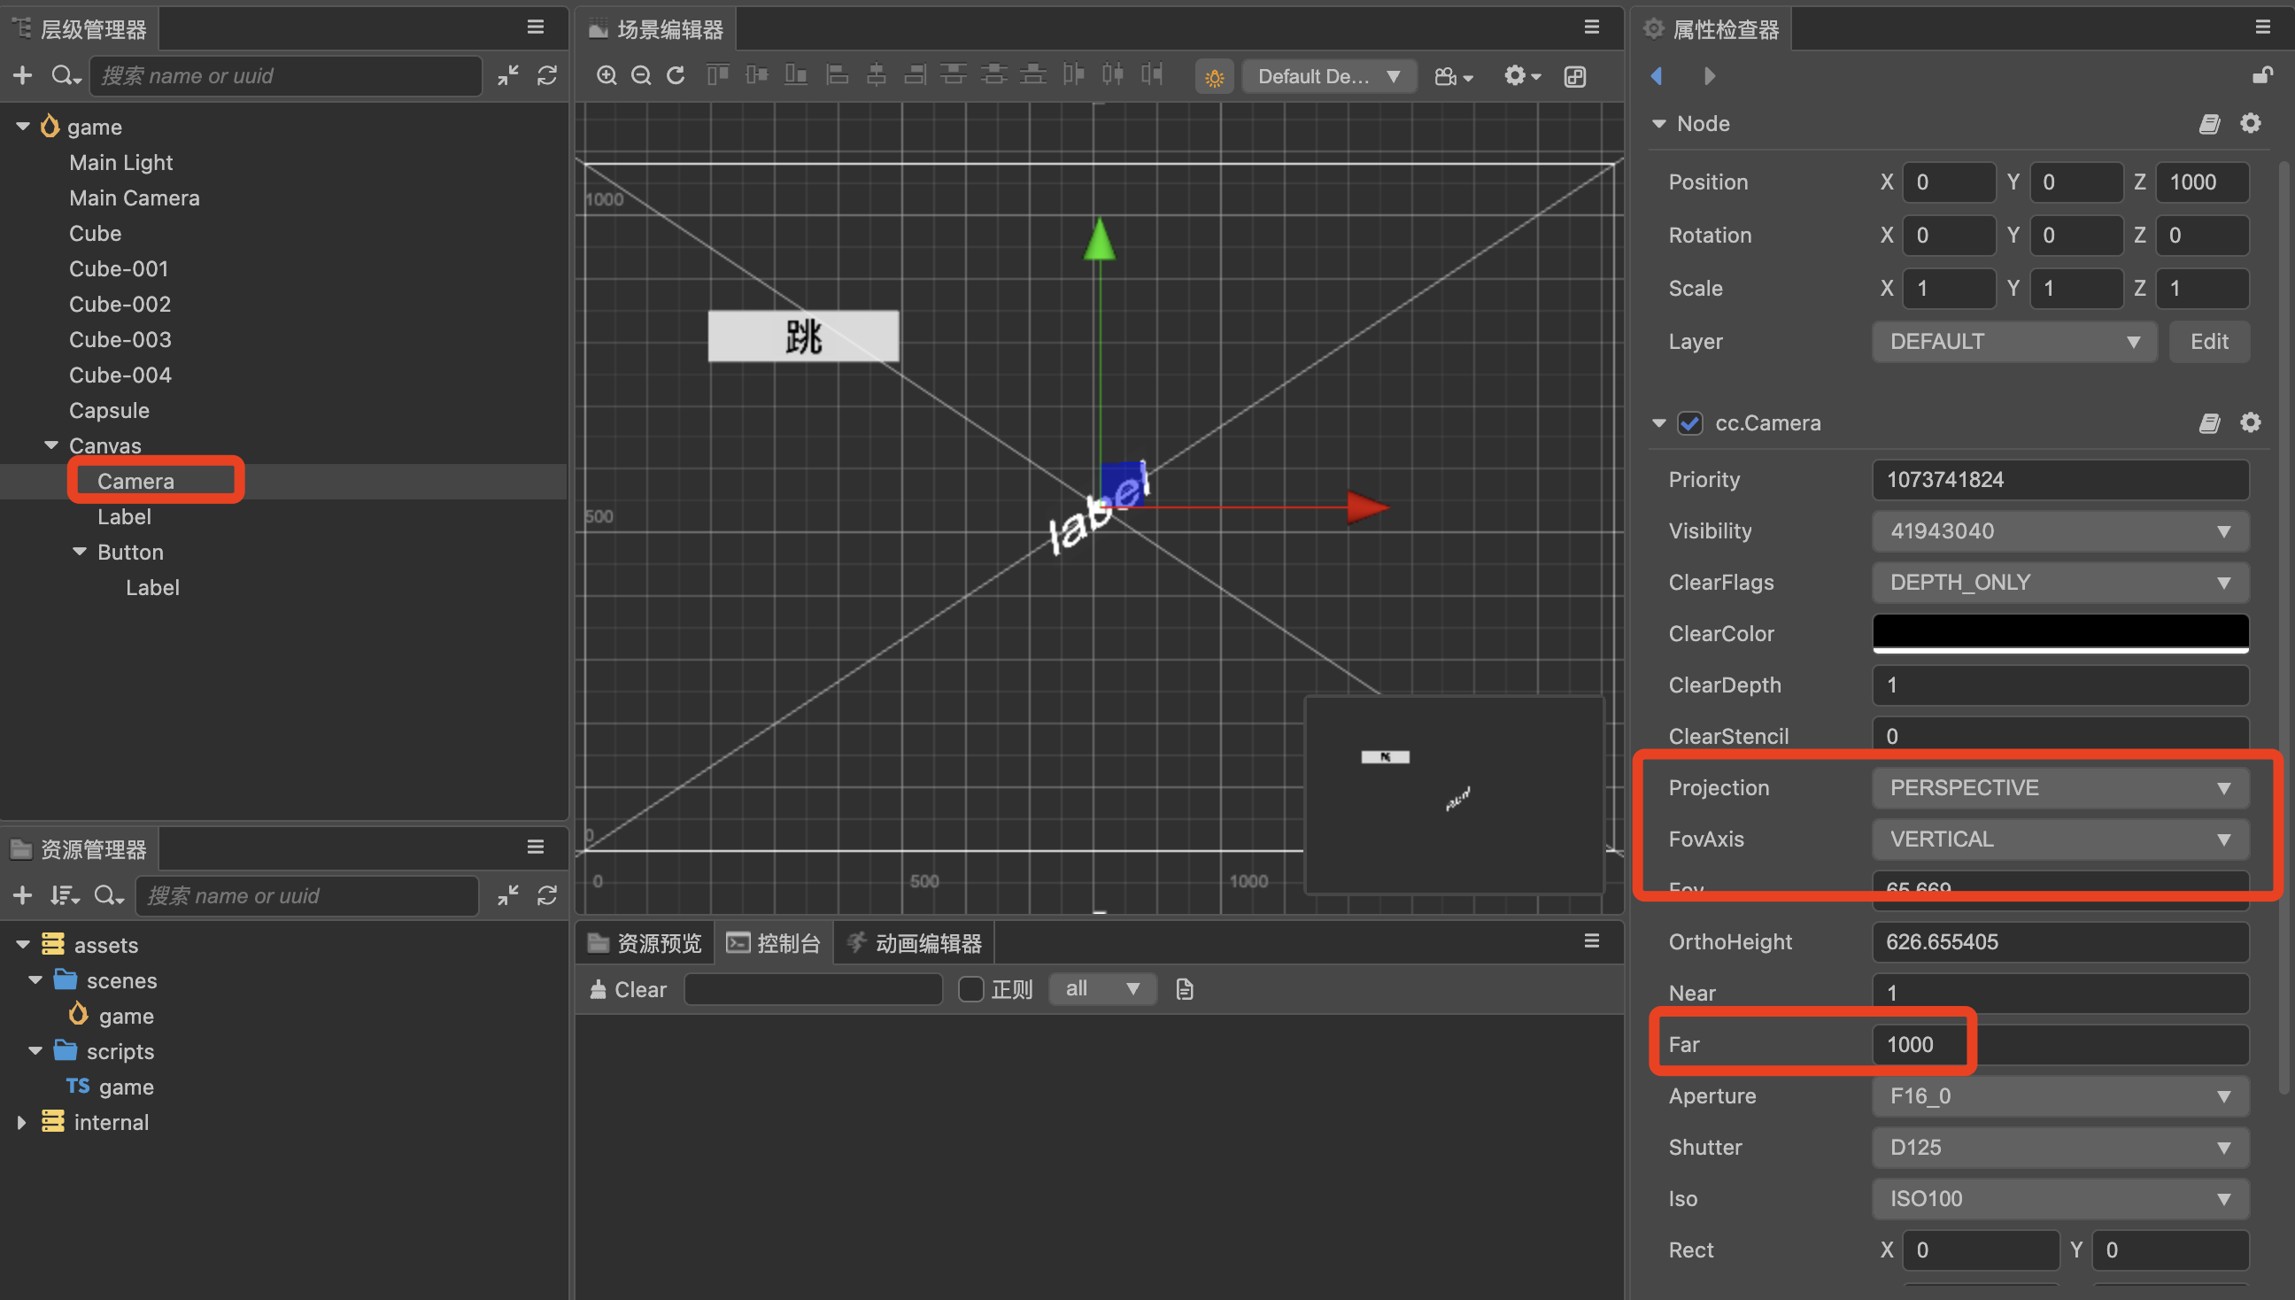Click the Clear console button
Screen dimensions: 2295x1300
pyautogui.click(x=629, y=989)
